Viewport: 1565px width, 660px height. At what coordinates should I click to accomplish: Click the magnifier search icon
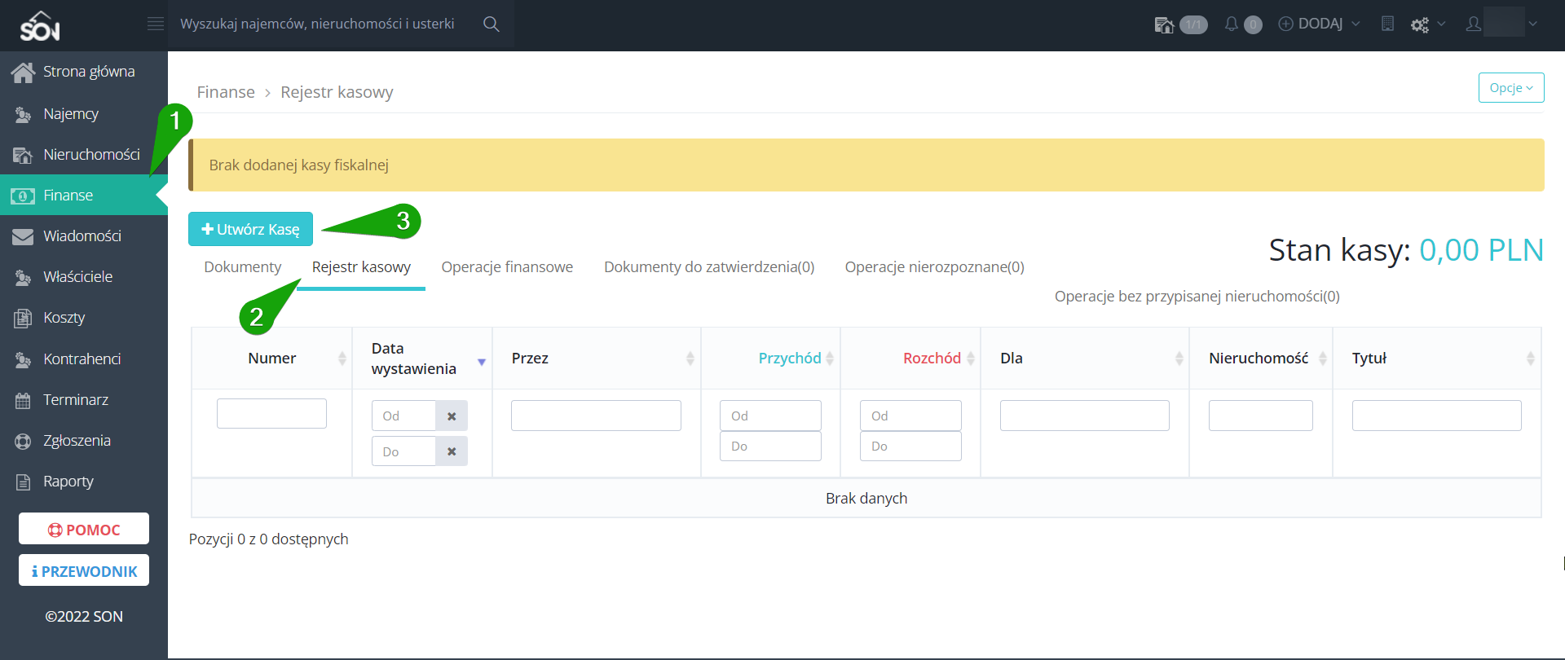click(491, 24)
